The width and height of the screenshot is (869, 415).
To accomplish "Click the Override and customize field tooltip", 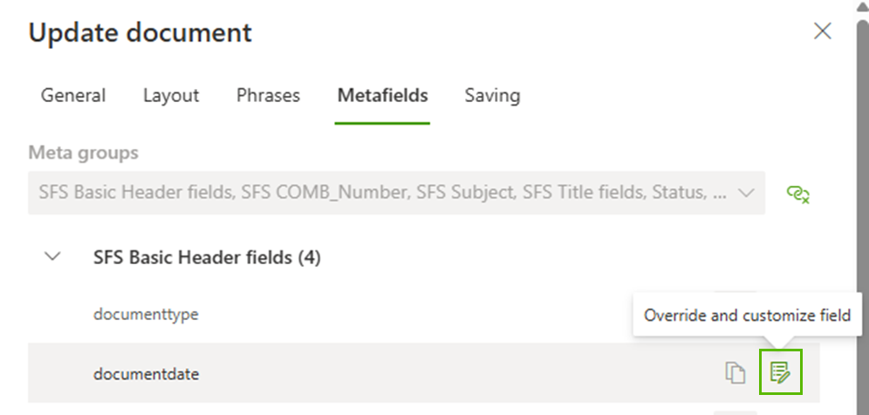I will pos(746,316).
